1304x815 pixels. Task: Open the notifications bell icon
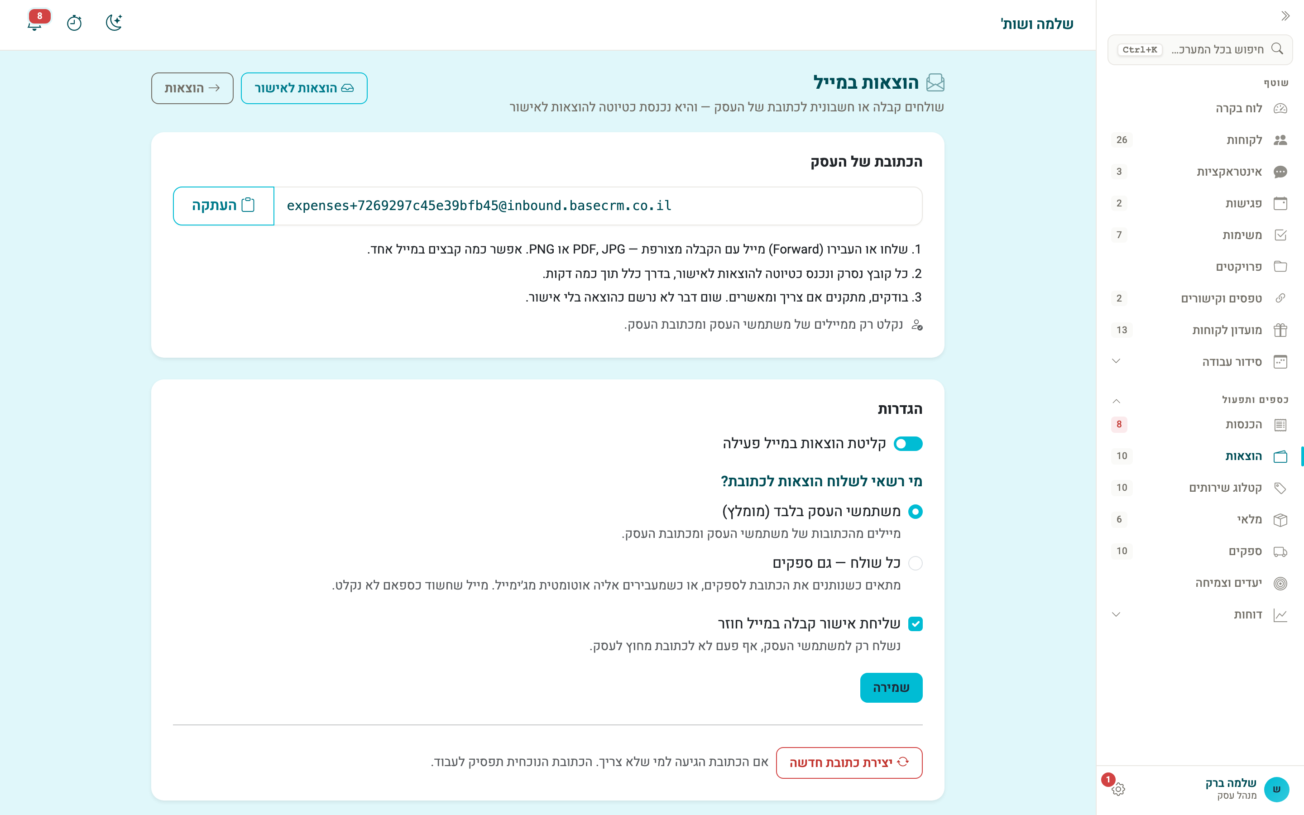coord(35,23)
